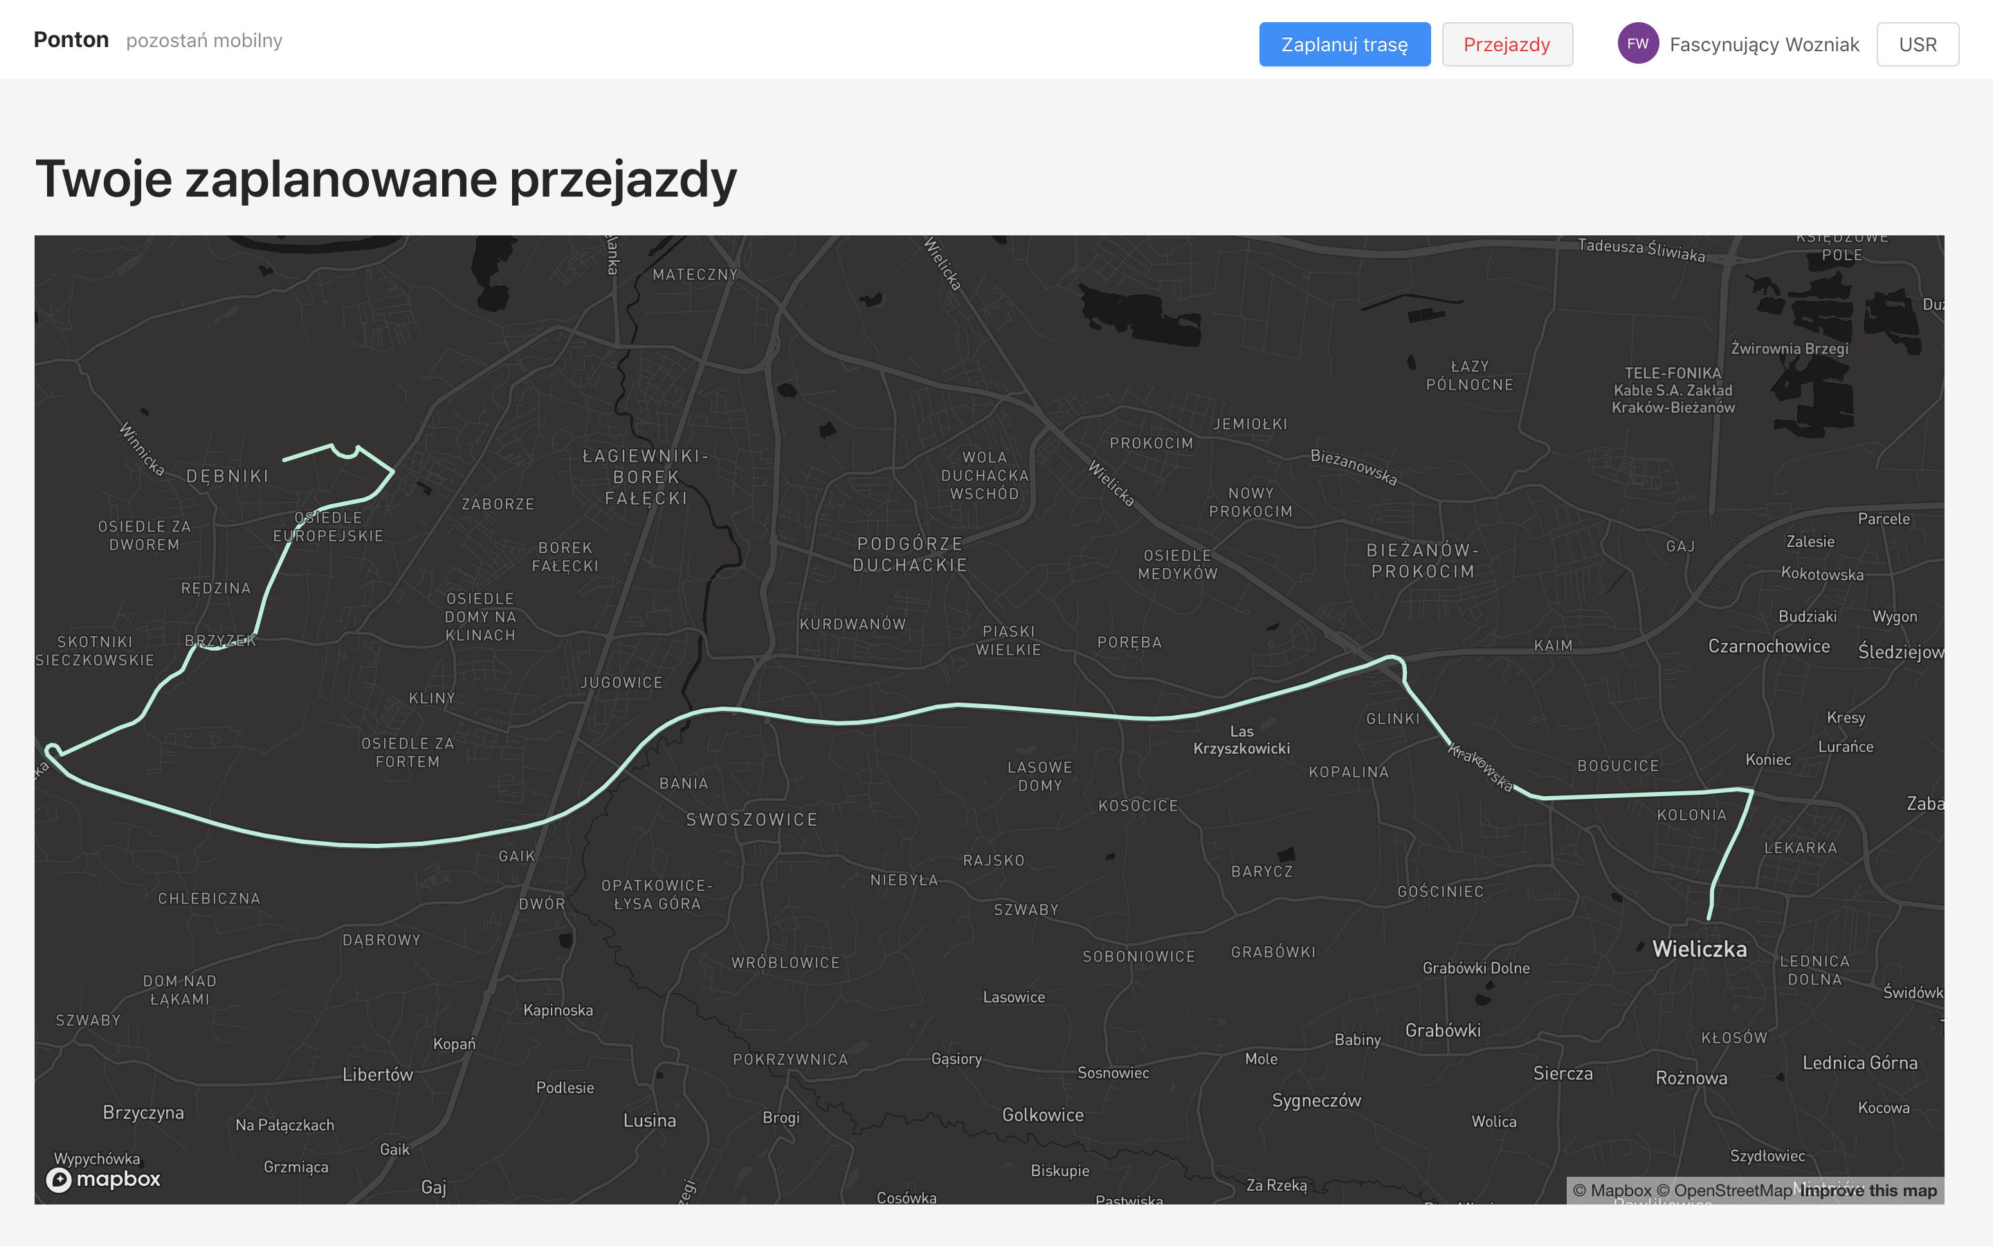This screenshot has width=1993, height=1246.
Task: Open the © OpenStreetMap attribution link
Action: [x=1724, y=1190]
